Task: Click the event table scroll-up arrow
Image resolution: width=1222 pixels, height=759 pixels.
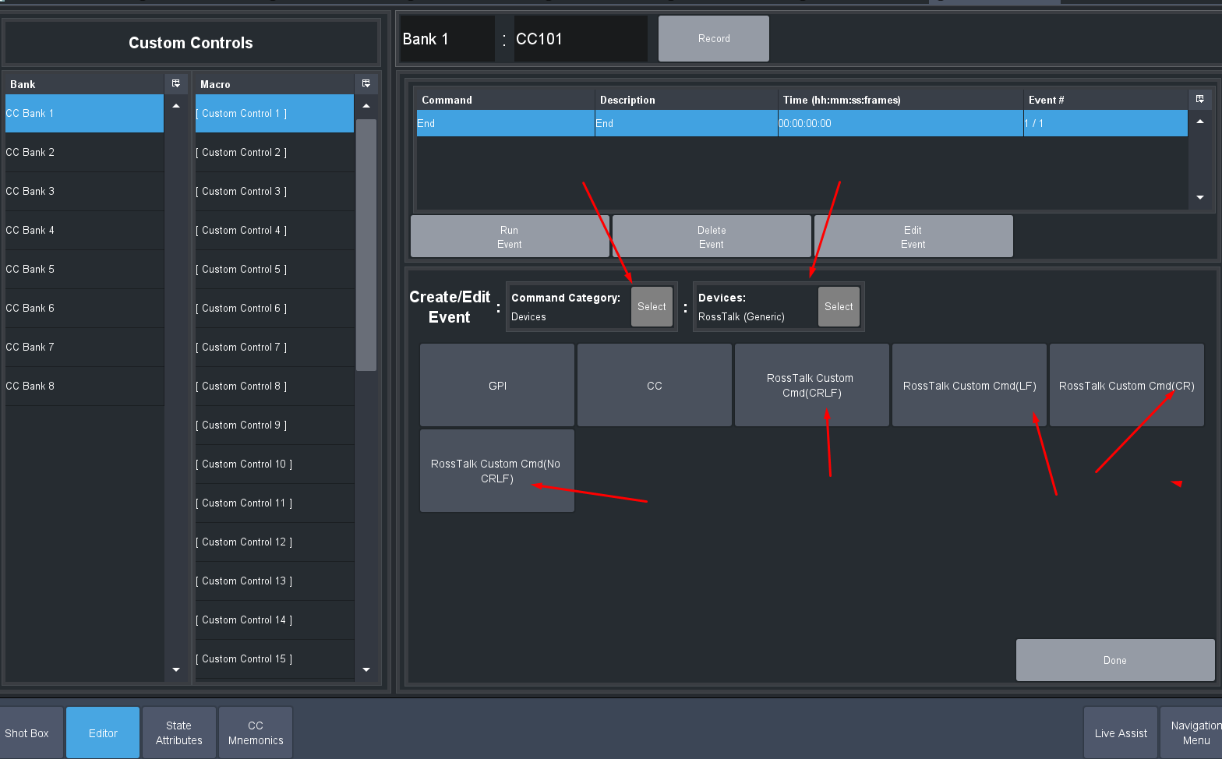Action: (1200, 122)
